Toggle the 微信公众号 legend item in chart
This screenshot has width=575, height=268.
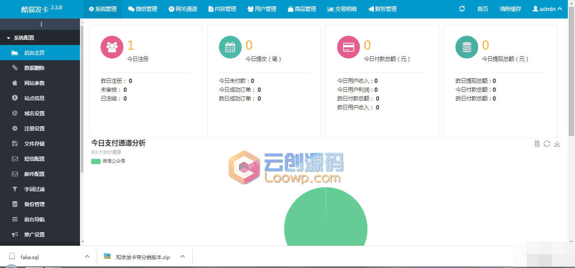point(108,161)
